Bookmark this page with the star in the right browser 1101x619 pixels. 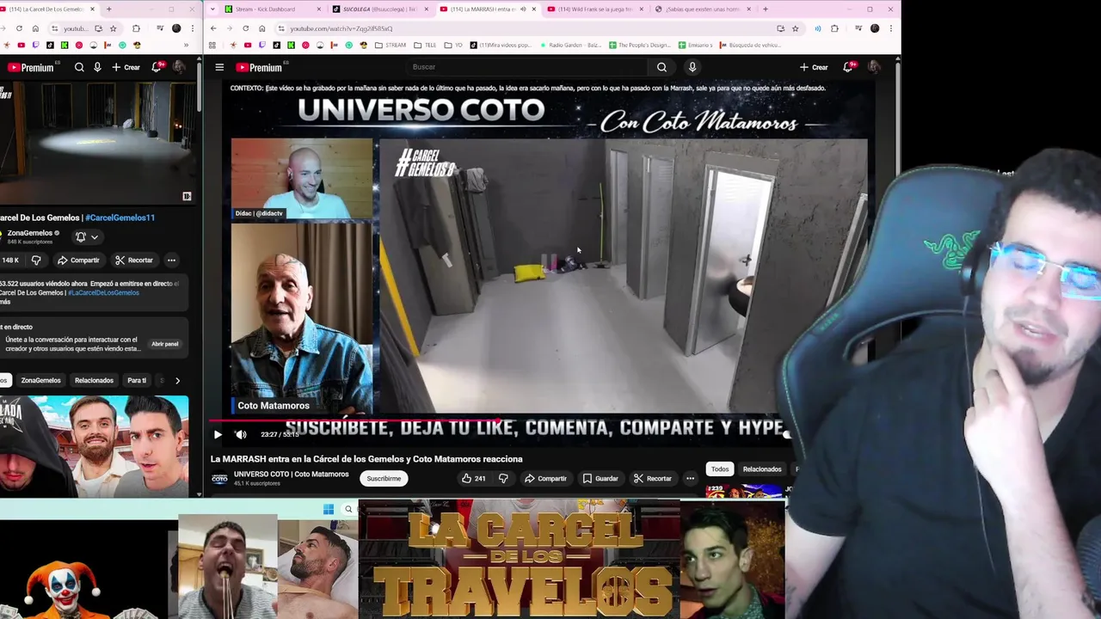[795, 28]
